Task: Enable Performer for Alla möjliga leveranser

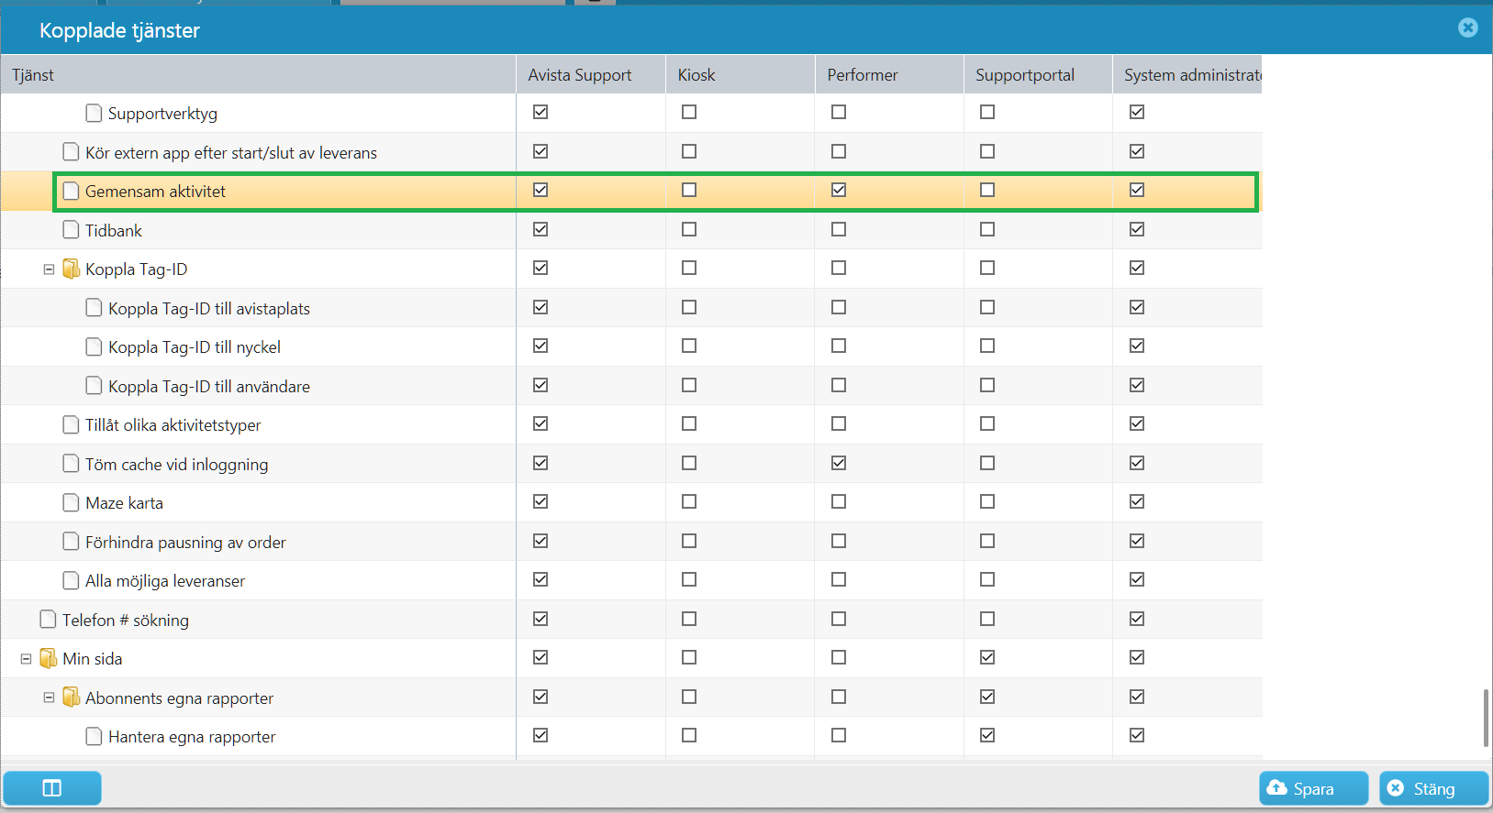Action: click(839, 579)
